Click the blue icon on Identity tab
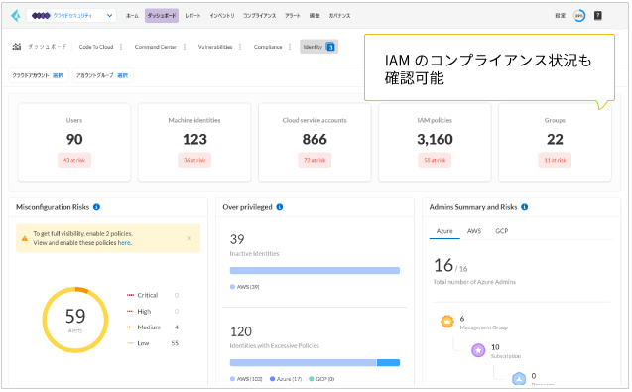 [330, 47]
